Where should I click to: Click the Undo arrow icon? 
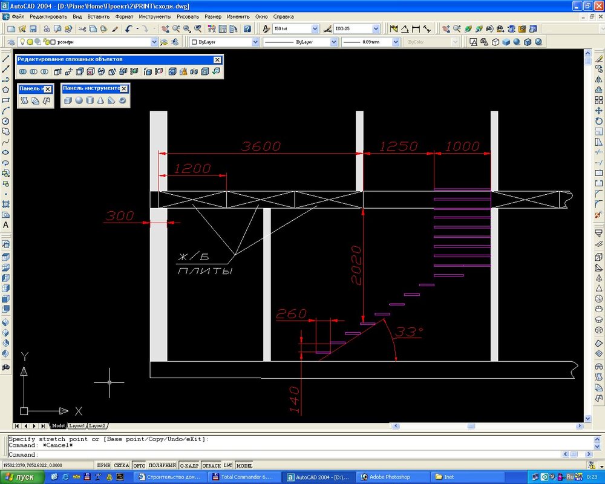pos(129,29)
